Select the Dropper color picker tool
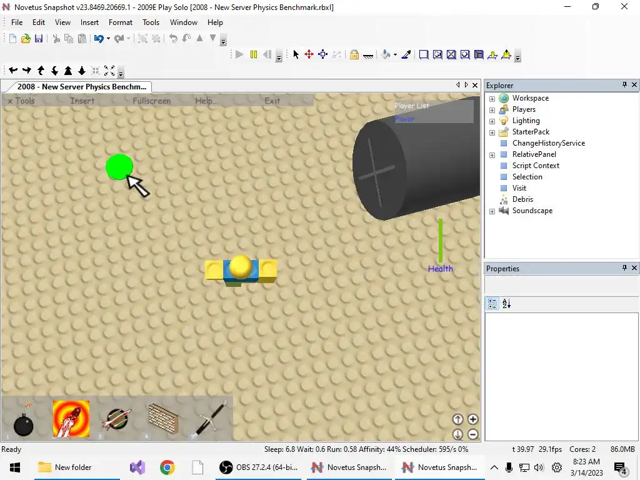This screenshot has width=640, height=480. 406,54
